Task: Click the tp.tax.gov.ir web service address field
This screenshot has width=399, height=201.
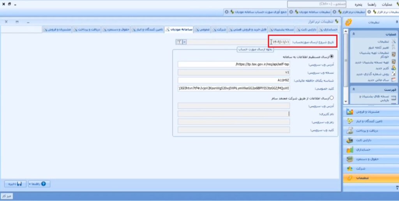Action: click(x=234, y=64)
